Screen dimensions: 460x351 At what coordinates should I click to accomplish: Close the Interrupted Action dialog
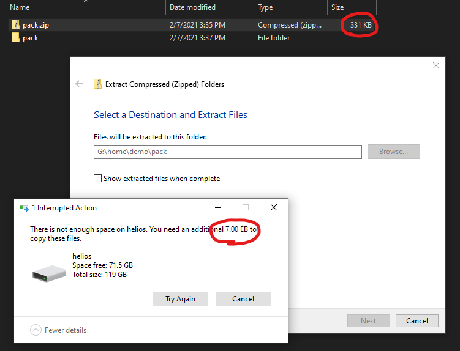(274, 208)
